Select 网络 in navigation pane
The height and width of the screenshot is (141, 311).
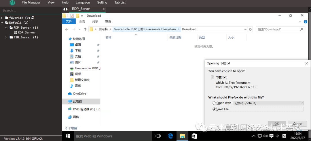point(74,117)
